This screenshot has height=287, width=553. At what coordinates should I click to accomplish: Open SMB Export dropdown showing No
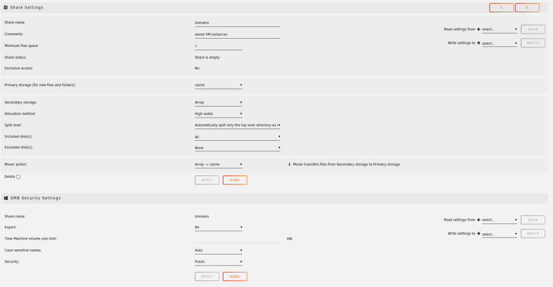[x=218, y=227]
